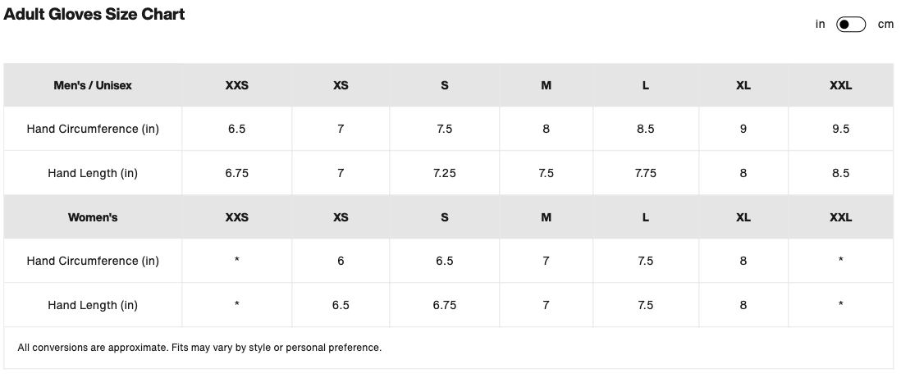Click Women's XXS hand circumference asterisk
This screenshot has width=901, height=387.
tap(237, 261)
